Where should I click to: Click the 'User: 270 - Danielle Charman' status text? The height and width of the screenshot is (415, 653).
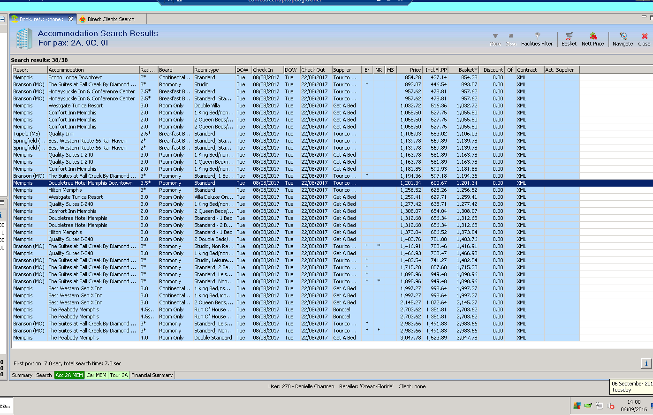point(301,386)
